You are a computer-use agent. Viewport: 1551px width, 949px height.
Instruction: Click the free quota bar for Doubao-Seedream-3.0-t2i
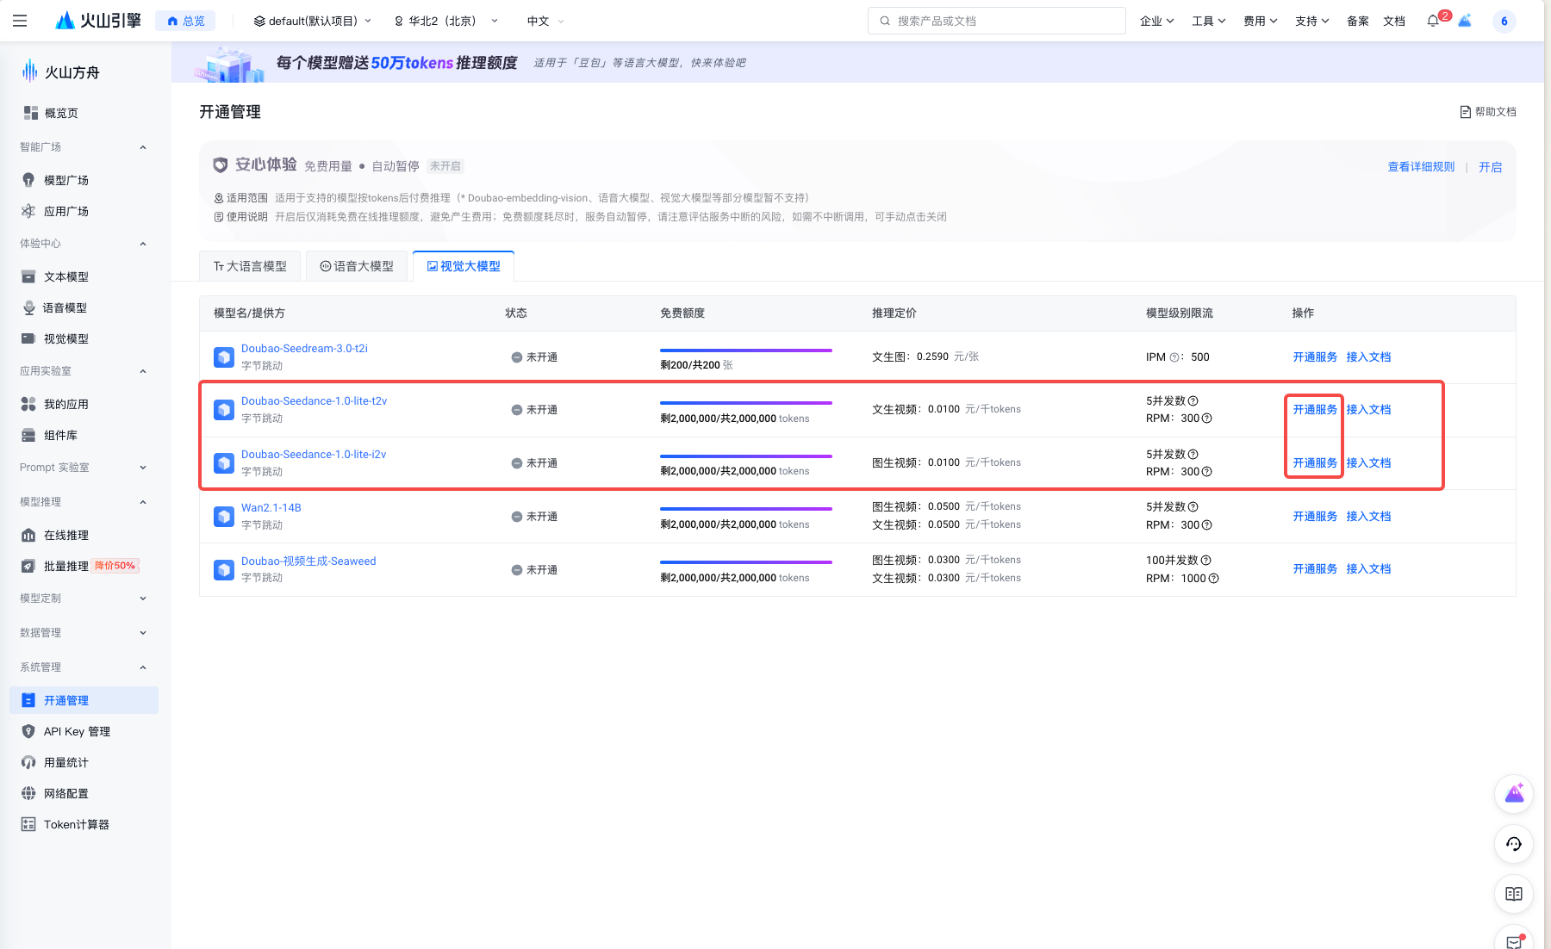pyautogui.click(x=746, y=350)
